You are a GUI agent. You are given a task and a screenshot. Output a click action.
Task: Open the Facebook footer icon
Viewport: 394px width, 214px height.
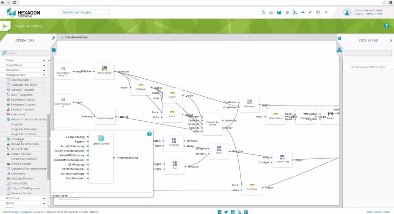coord(220,212)
